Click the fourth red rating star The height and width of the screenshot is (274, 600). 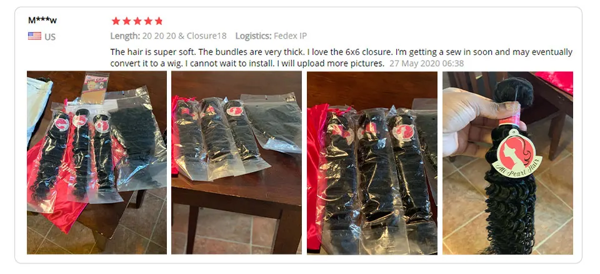(147, 21)
